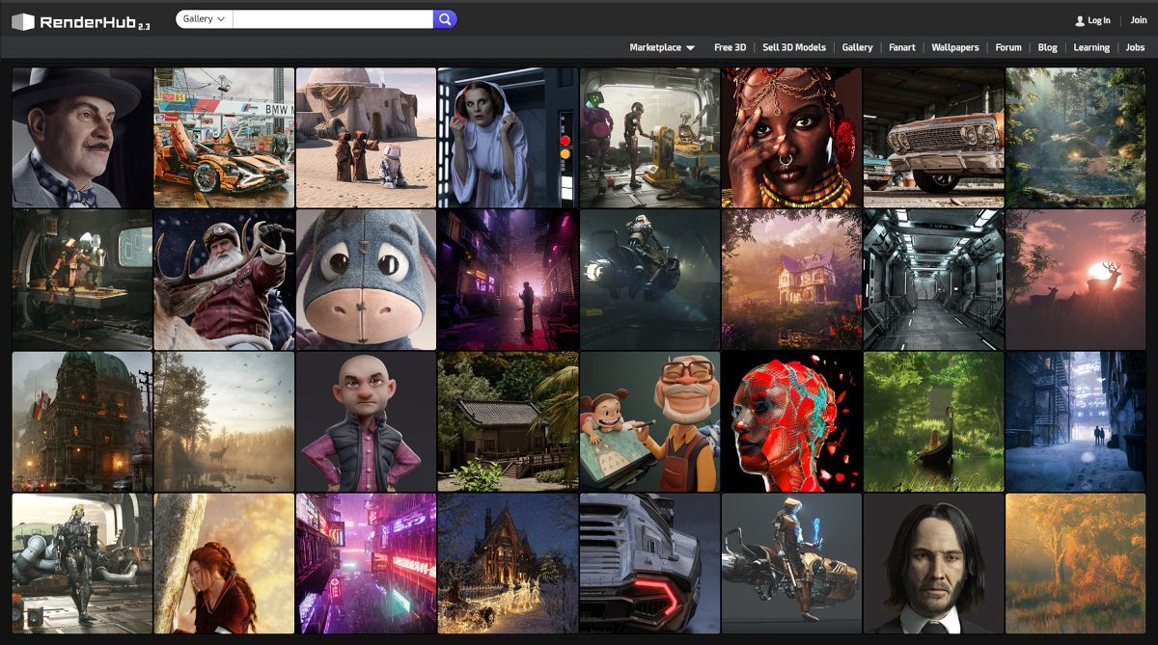The width and height of the screenshot is (1158, 645).
Task: Open the Princess Leia artwork
Action: pyautogui.click(x=507, y=136)
